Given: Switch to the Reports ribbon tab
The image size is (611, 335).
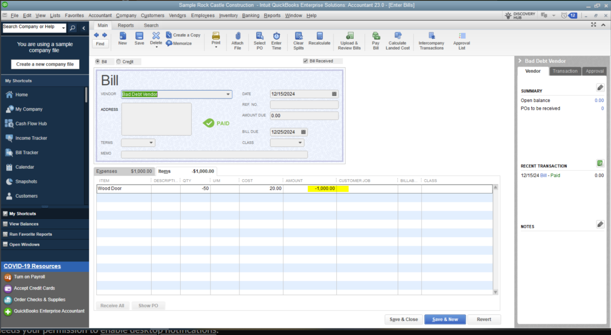Looking at the screenshot, I should coord(126,25).
